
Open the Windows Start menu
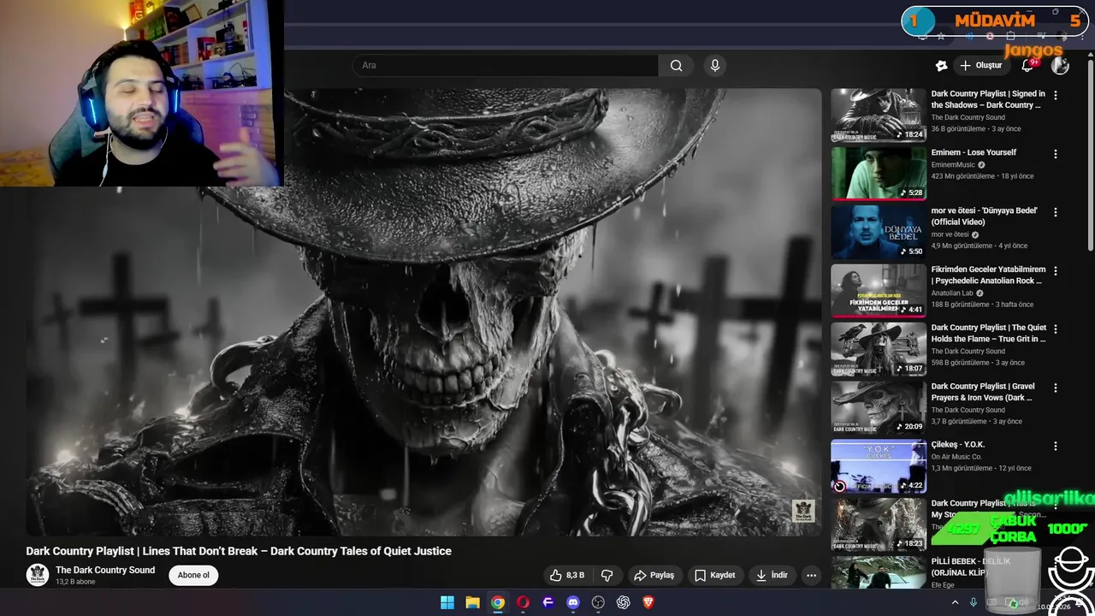447,602
